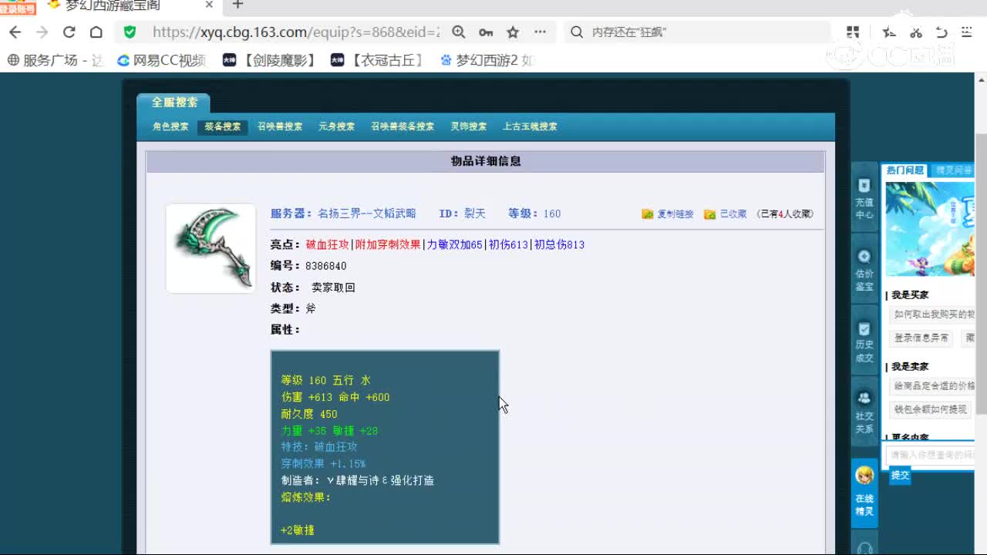Go back to the previous page

[15, 32]
